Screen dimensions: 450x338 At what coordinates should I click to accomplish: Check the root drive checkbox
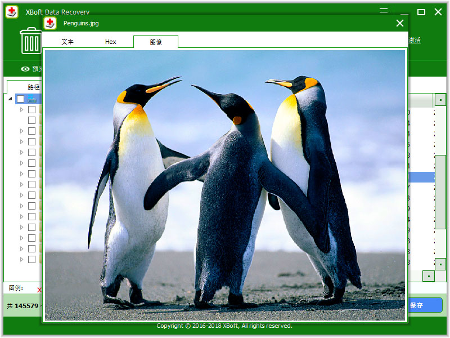(x=20, y=99)
